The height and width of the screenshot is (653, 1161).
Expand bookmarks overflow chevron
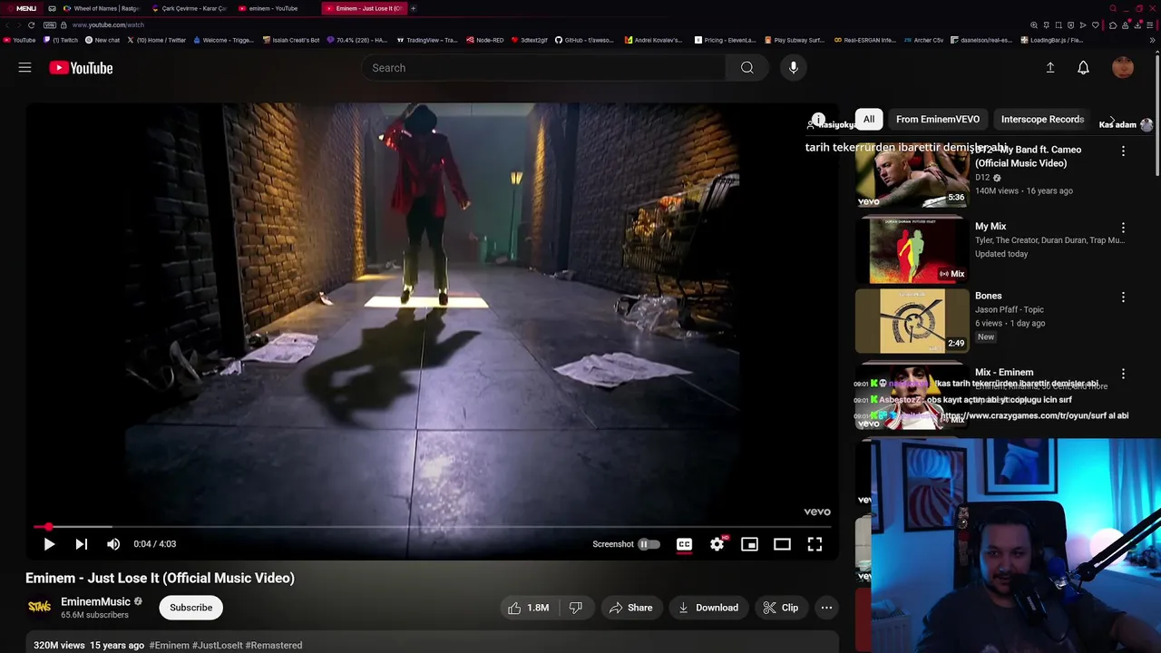coord(1153,40)
